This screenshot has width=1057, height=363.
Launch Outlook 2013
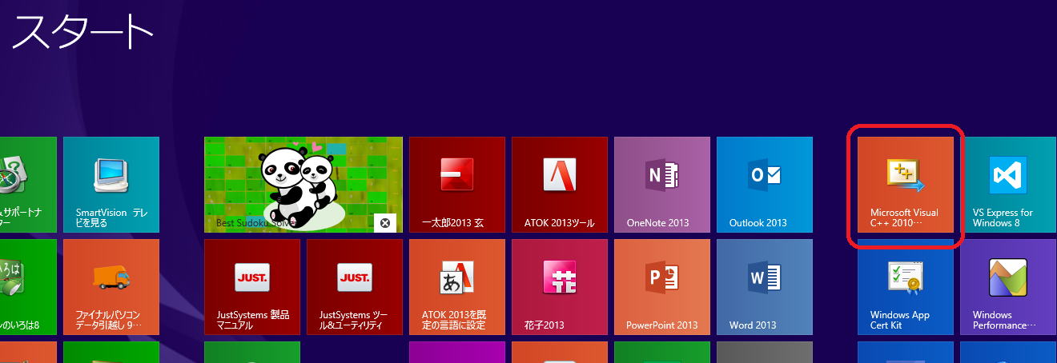pos(765,185)
